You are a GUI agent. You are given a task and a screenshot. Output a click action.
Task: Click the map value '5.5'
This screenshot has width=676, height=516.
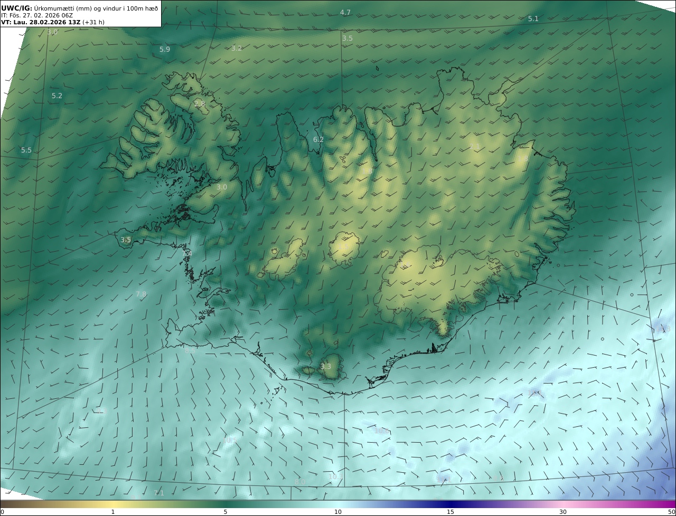click(x=26, y=150)
